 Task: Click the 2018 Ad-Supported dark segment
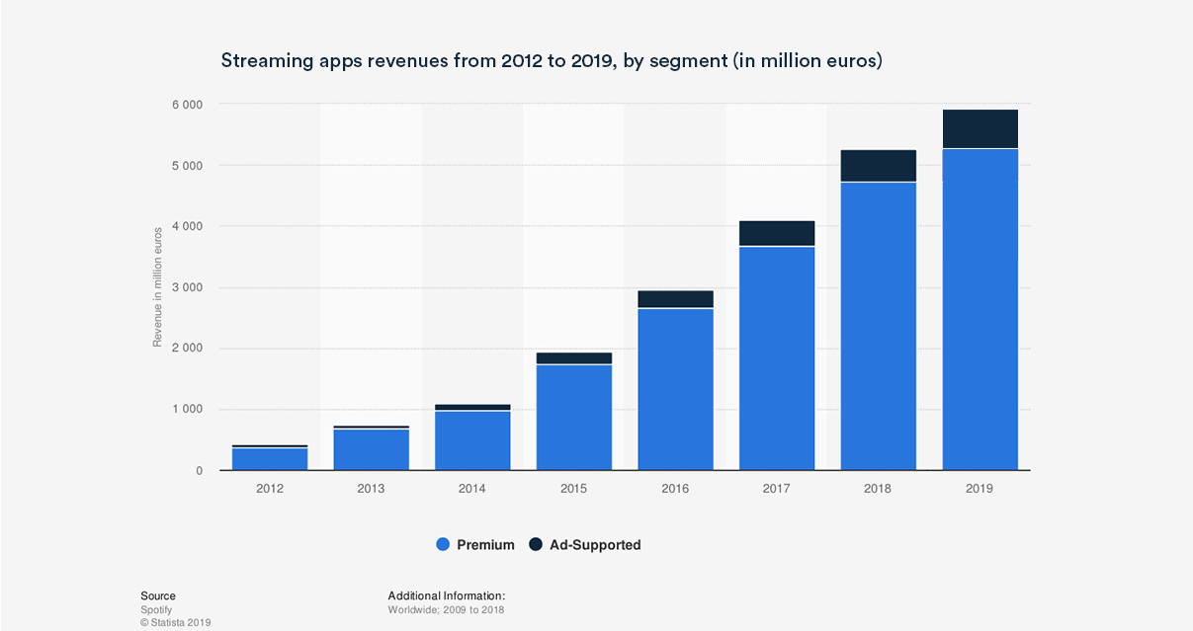click(879, 166)
